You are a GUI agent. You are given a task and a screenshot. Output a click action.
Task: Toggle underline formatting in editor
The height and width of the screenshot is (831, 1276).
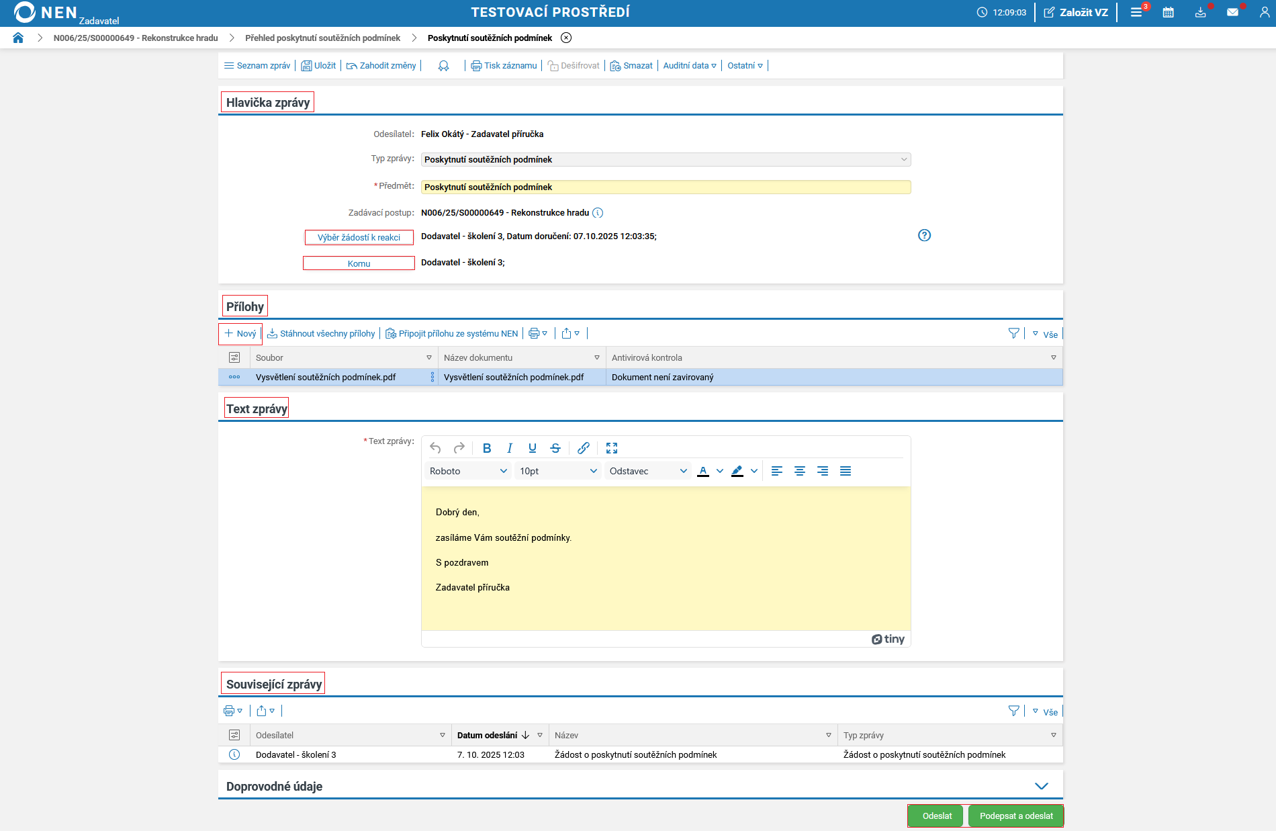click(x=533, y=448)
